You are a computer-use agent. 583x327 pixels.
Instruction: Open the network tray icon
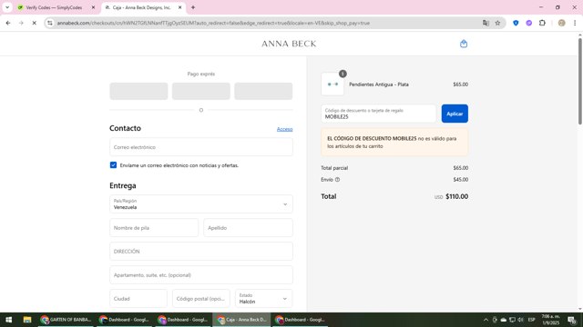pyautogui.click(x=512, y=320)
